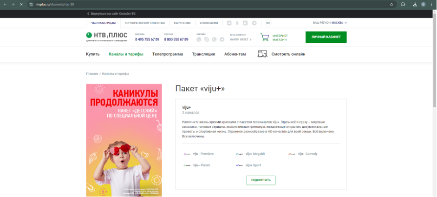Click the viju+ Sport channel logo
The width and height of the screenshot is (437, 197).
click(240, 165)
